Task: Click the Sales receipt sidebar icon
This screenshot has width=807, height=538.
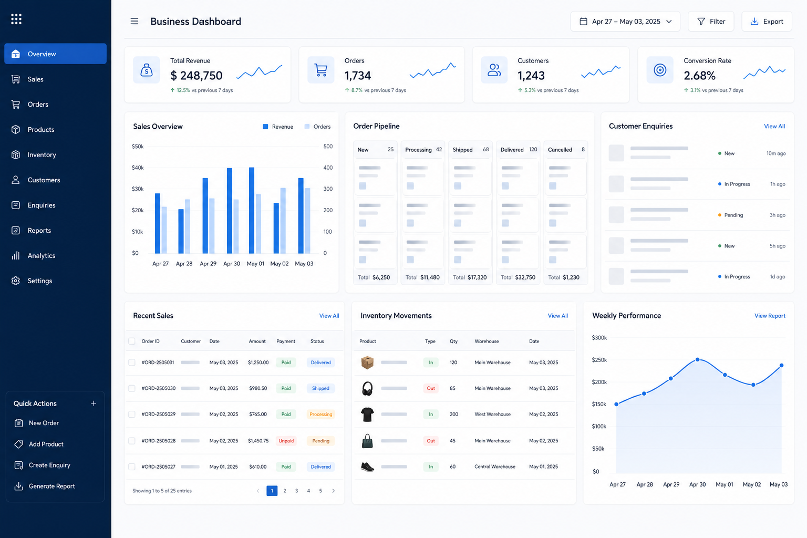Action: (x=16, y=79)
